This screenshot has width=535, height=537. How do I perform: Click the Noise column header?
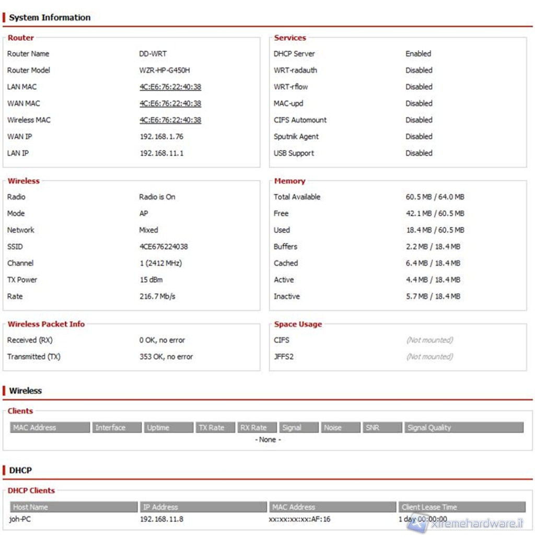coord(340,427)
